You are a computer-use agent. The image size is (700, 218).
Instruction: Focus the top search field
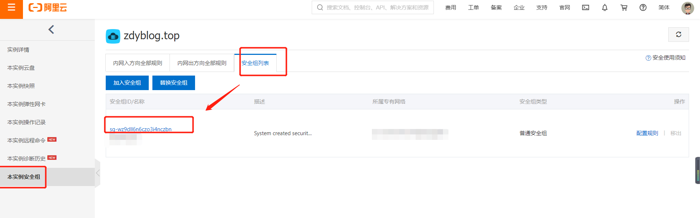[373, 7]
